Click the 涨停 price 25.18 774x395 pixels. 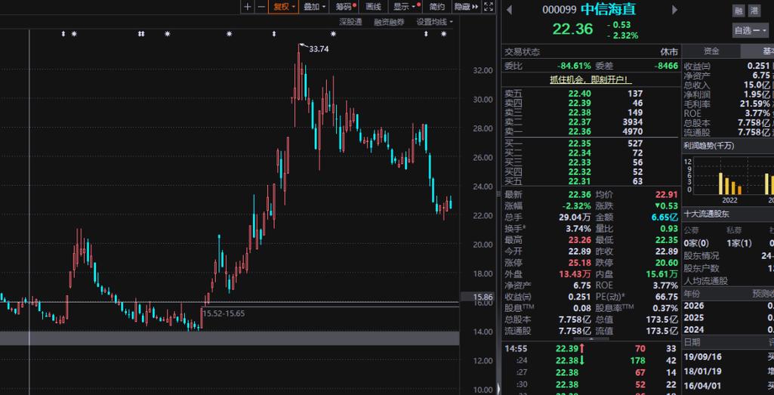[x=579, y=263]
